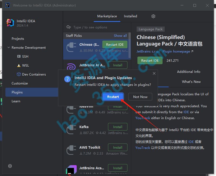
Task: Close the IntelliJ IDEA welcome window
Action: click(207, 5)
